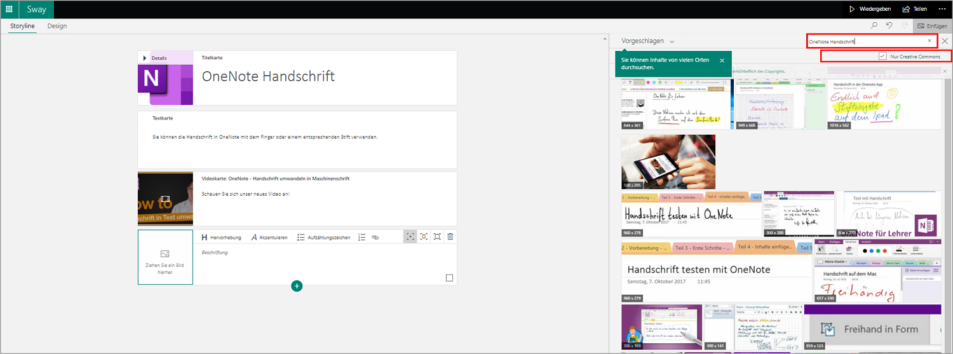The width and height of the screenshot is (953, 354).
Task: Click the magnifier search icon in toolbar
Action: coord(874,26)
